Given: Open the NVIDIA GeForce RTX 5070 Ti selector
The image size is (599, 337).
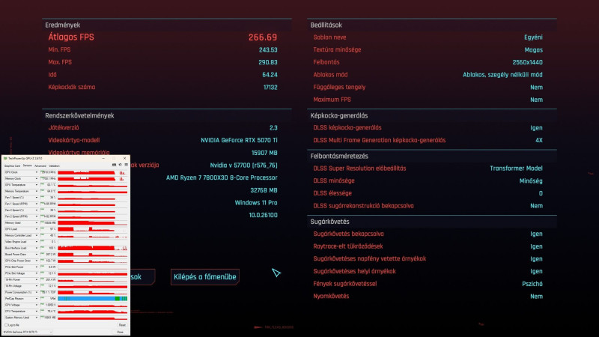Looking at the screenshot, I should point(28,332).
